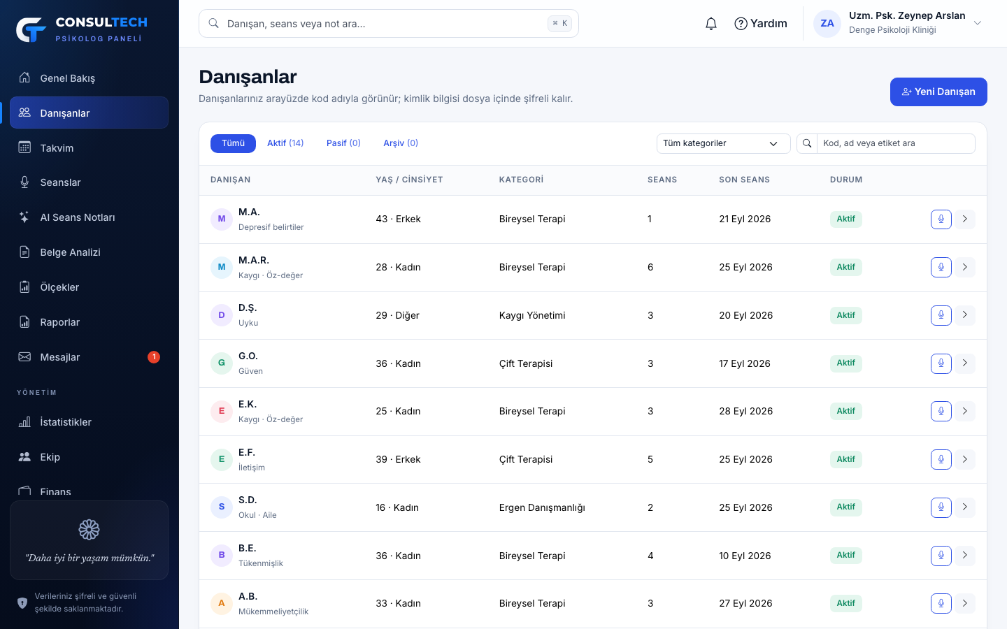Click the Kod, ad veya etiket field
The image size is (1007, 629).
pos(896,143)
